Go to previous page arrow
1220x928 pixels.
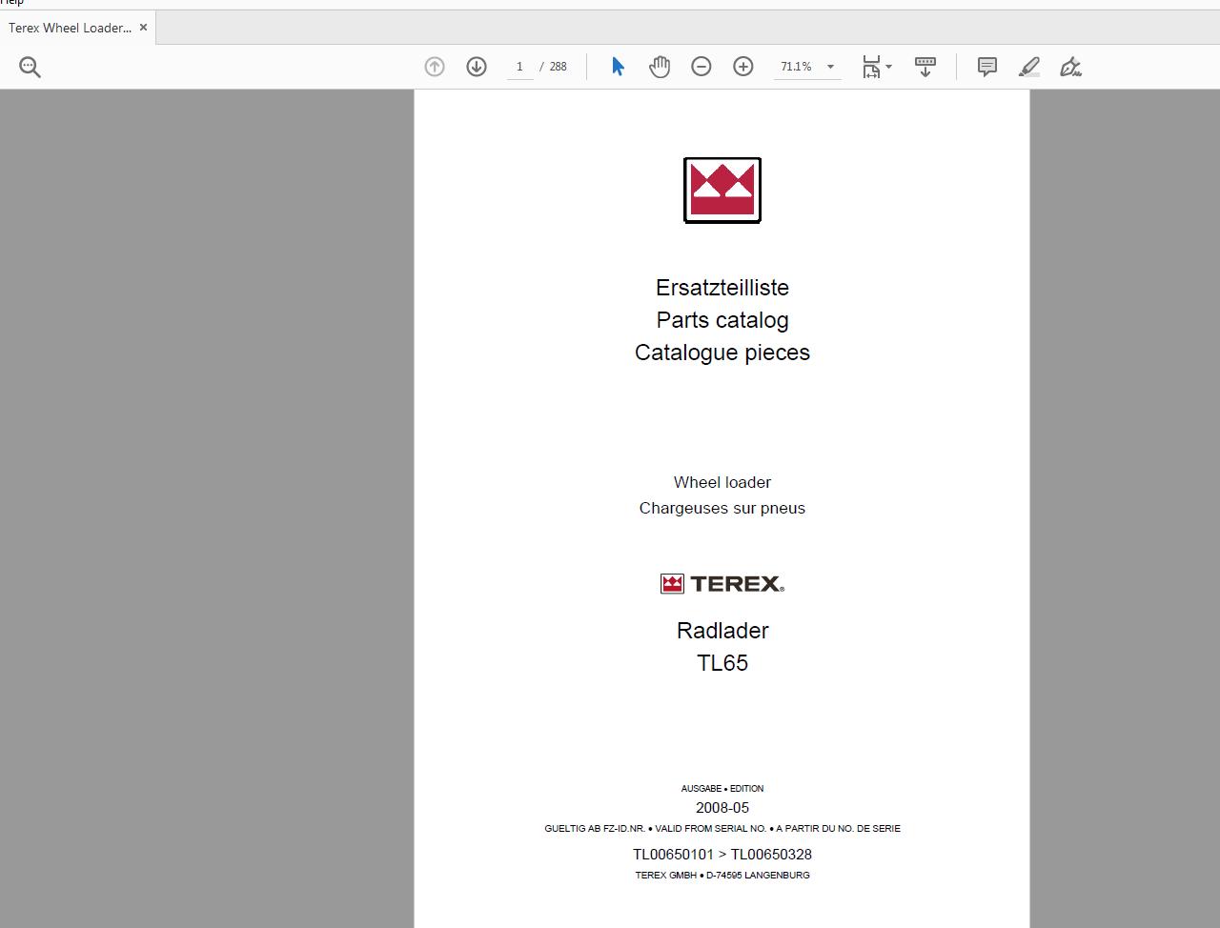pyautogui.click(x=435, y=67)
